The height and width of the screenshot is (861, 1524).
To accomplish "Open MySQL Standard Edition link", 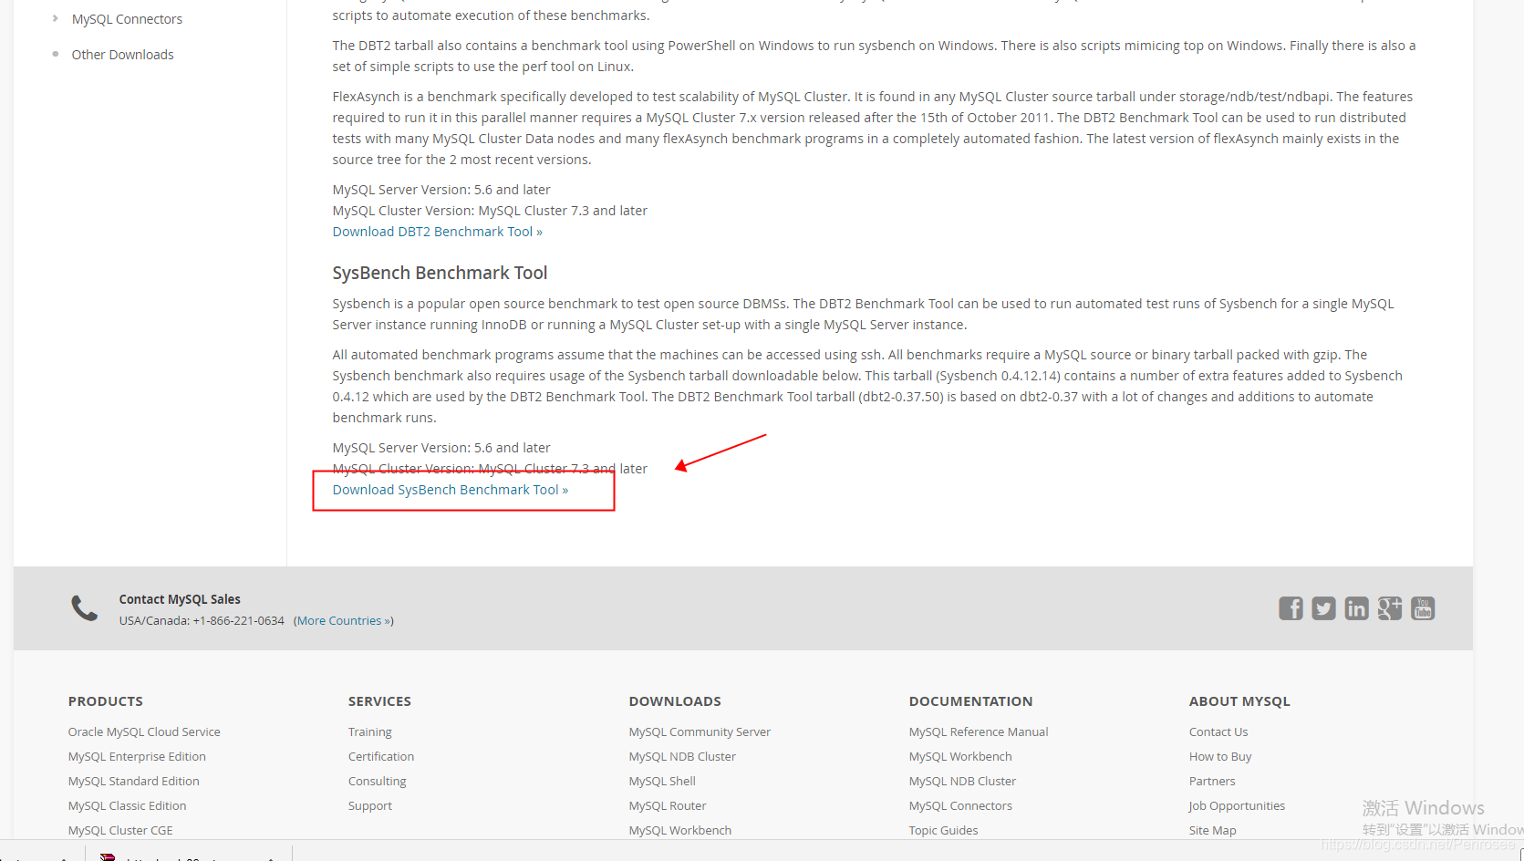I will pos(134,782).
